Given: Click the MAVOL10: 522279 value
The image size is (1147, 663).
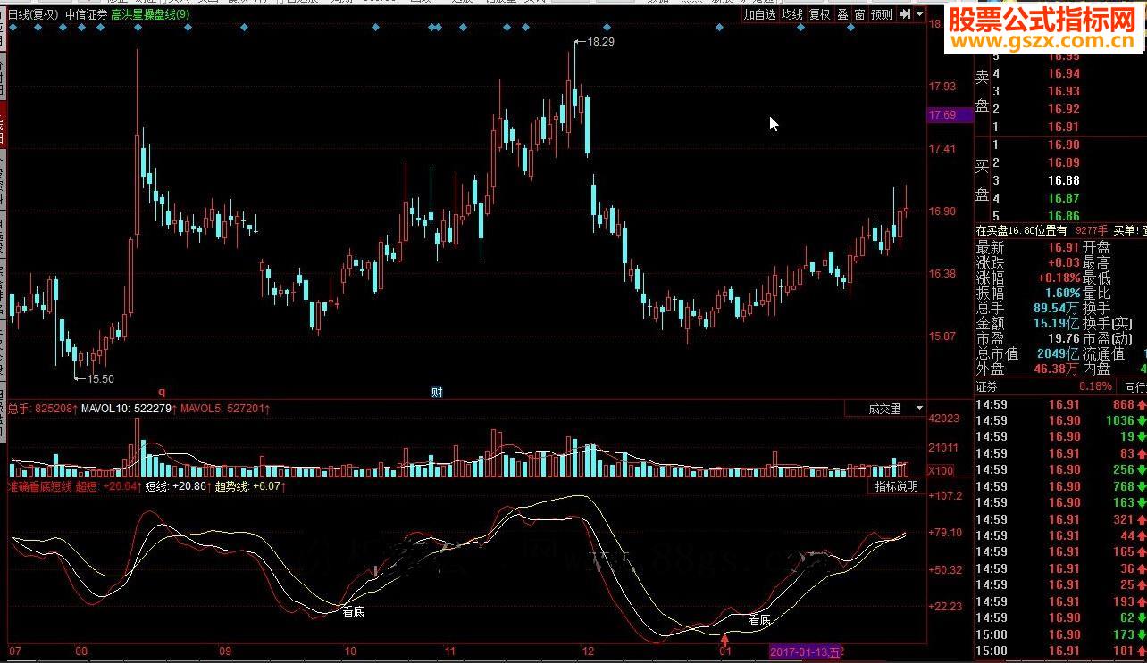Looking at the screenshot, I should pyautogui.click(x=127, y=409).
